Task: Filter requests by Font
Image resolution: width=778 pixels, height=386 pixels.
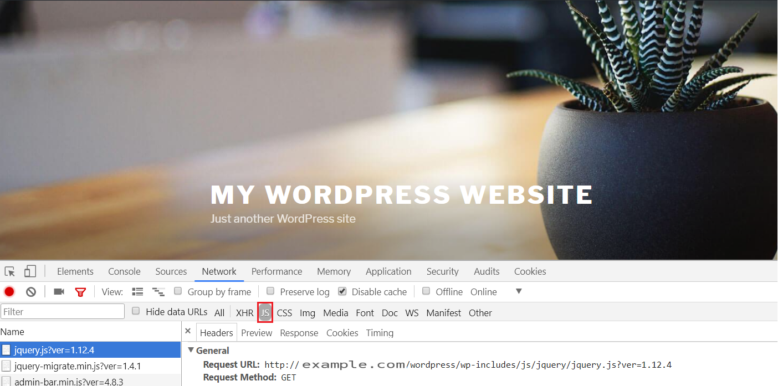Action: coord(365,313)
